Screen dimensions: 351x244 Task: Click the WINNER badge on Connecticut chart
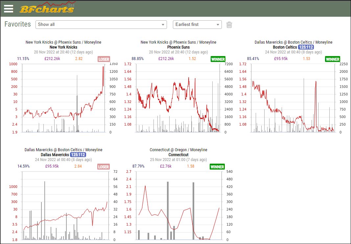pyautogui.click(x=218, y=167)
